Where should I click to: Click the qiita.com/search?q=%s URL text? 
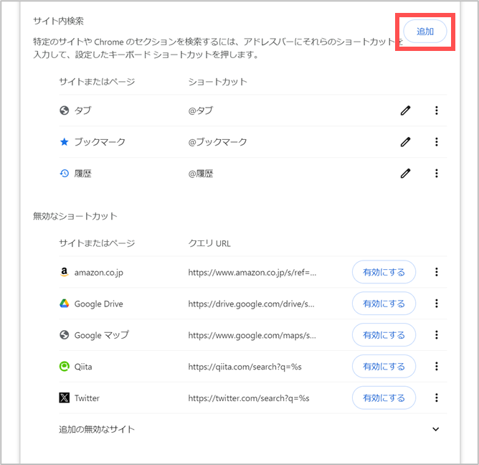coord(245,367)
